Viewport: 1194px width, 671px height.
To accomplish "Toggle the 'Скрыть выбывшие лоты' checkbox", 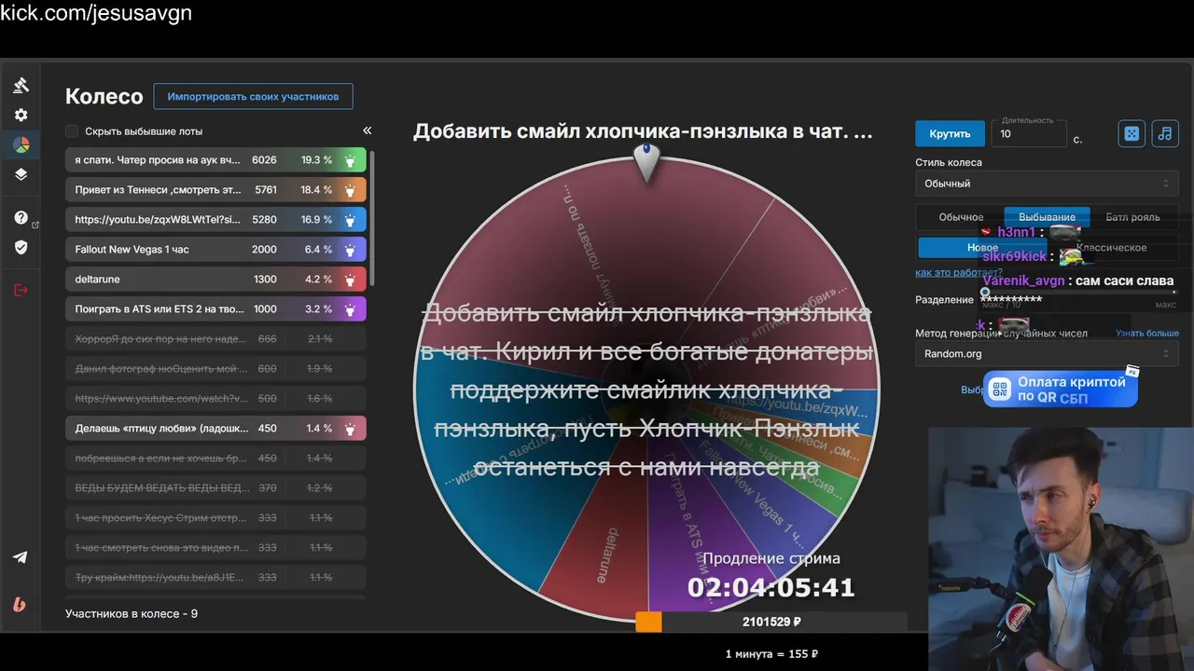I will click(72, 131).
